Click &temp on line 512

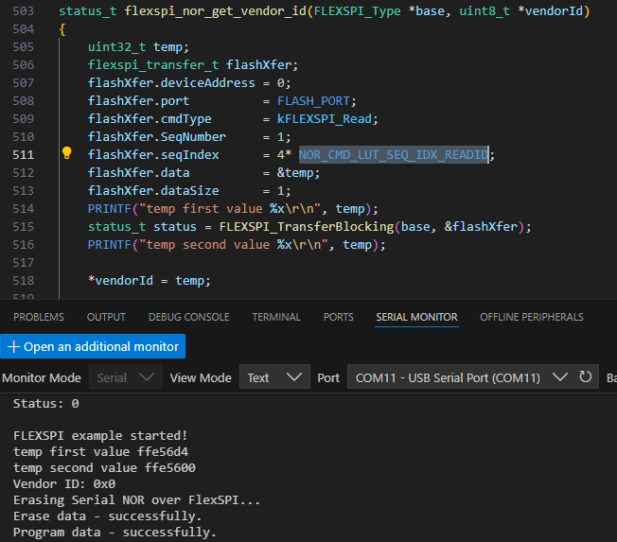point(295,173)
